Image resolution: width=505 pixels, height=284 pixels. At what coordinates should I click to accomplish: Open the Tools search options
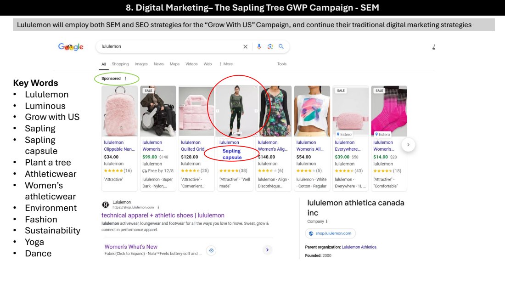[282, 64]
